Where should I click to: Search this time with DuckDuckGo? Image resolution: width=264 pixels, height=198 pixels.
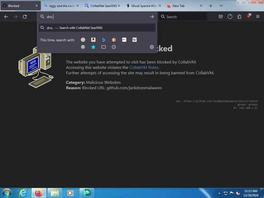coord(114,40)
